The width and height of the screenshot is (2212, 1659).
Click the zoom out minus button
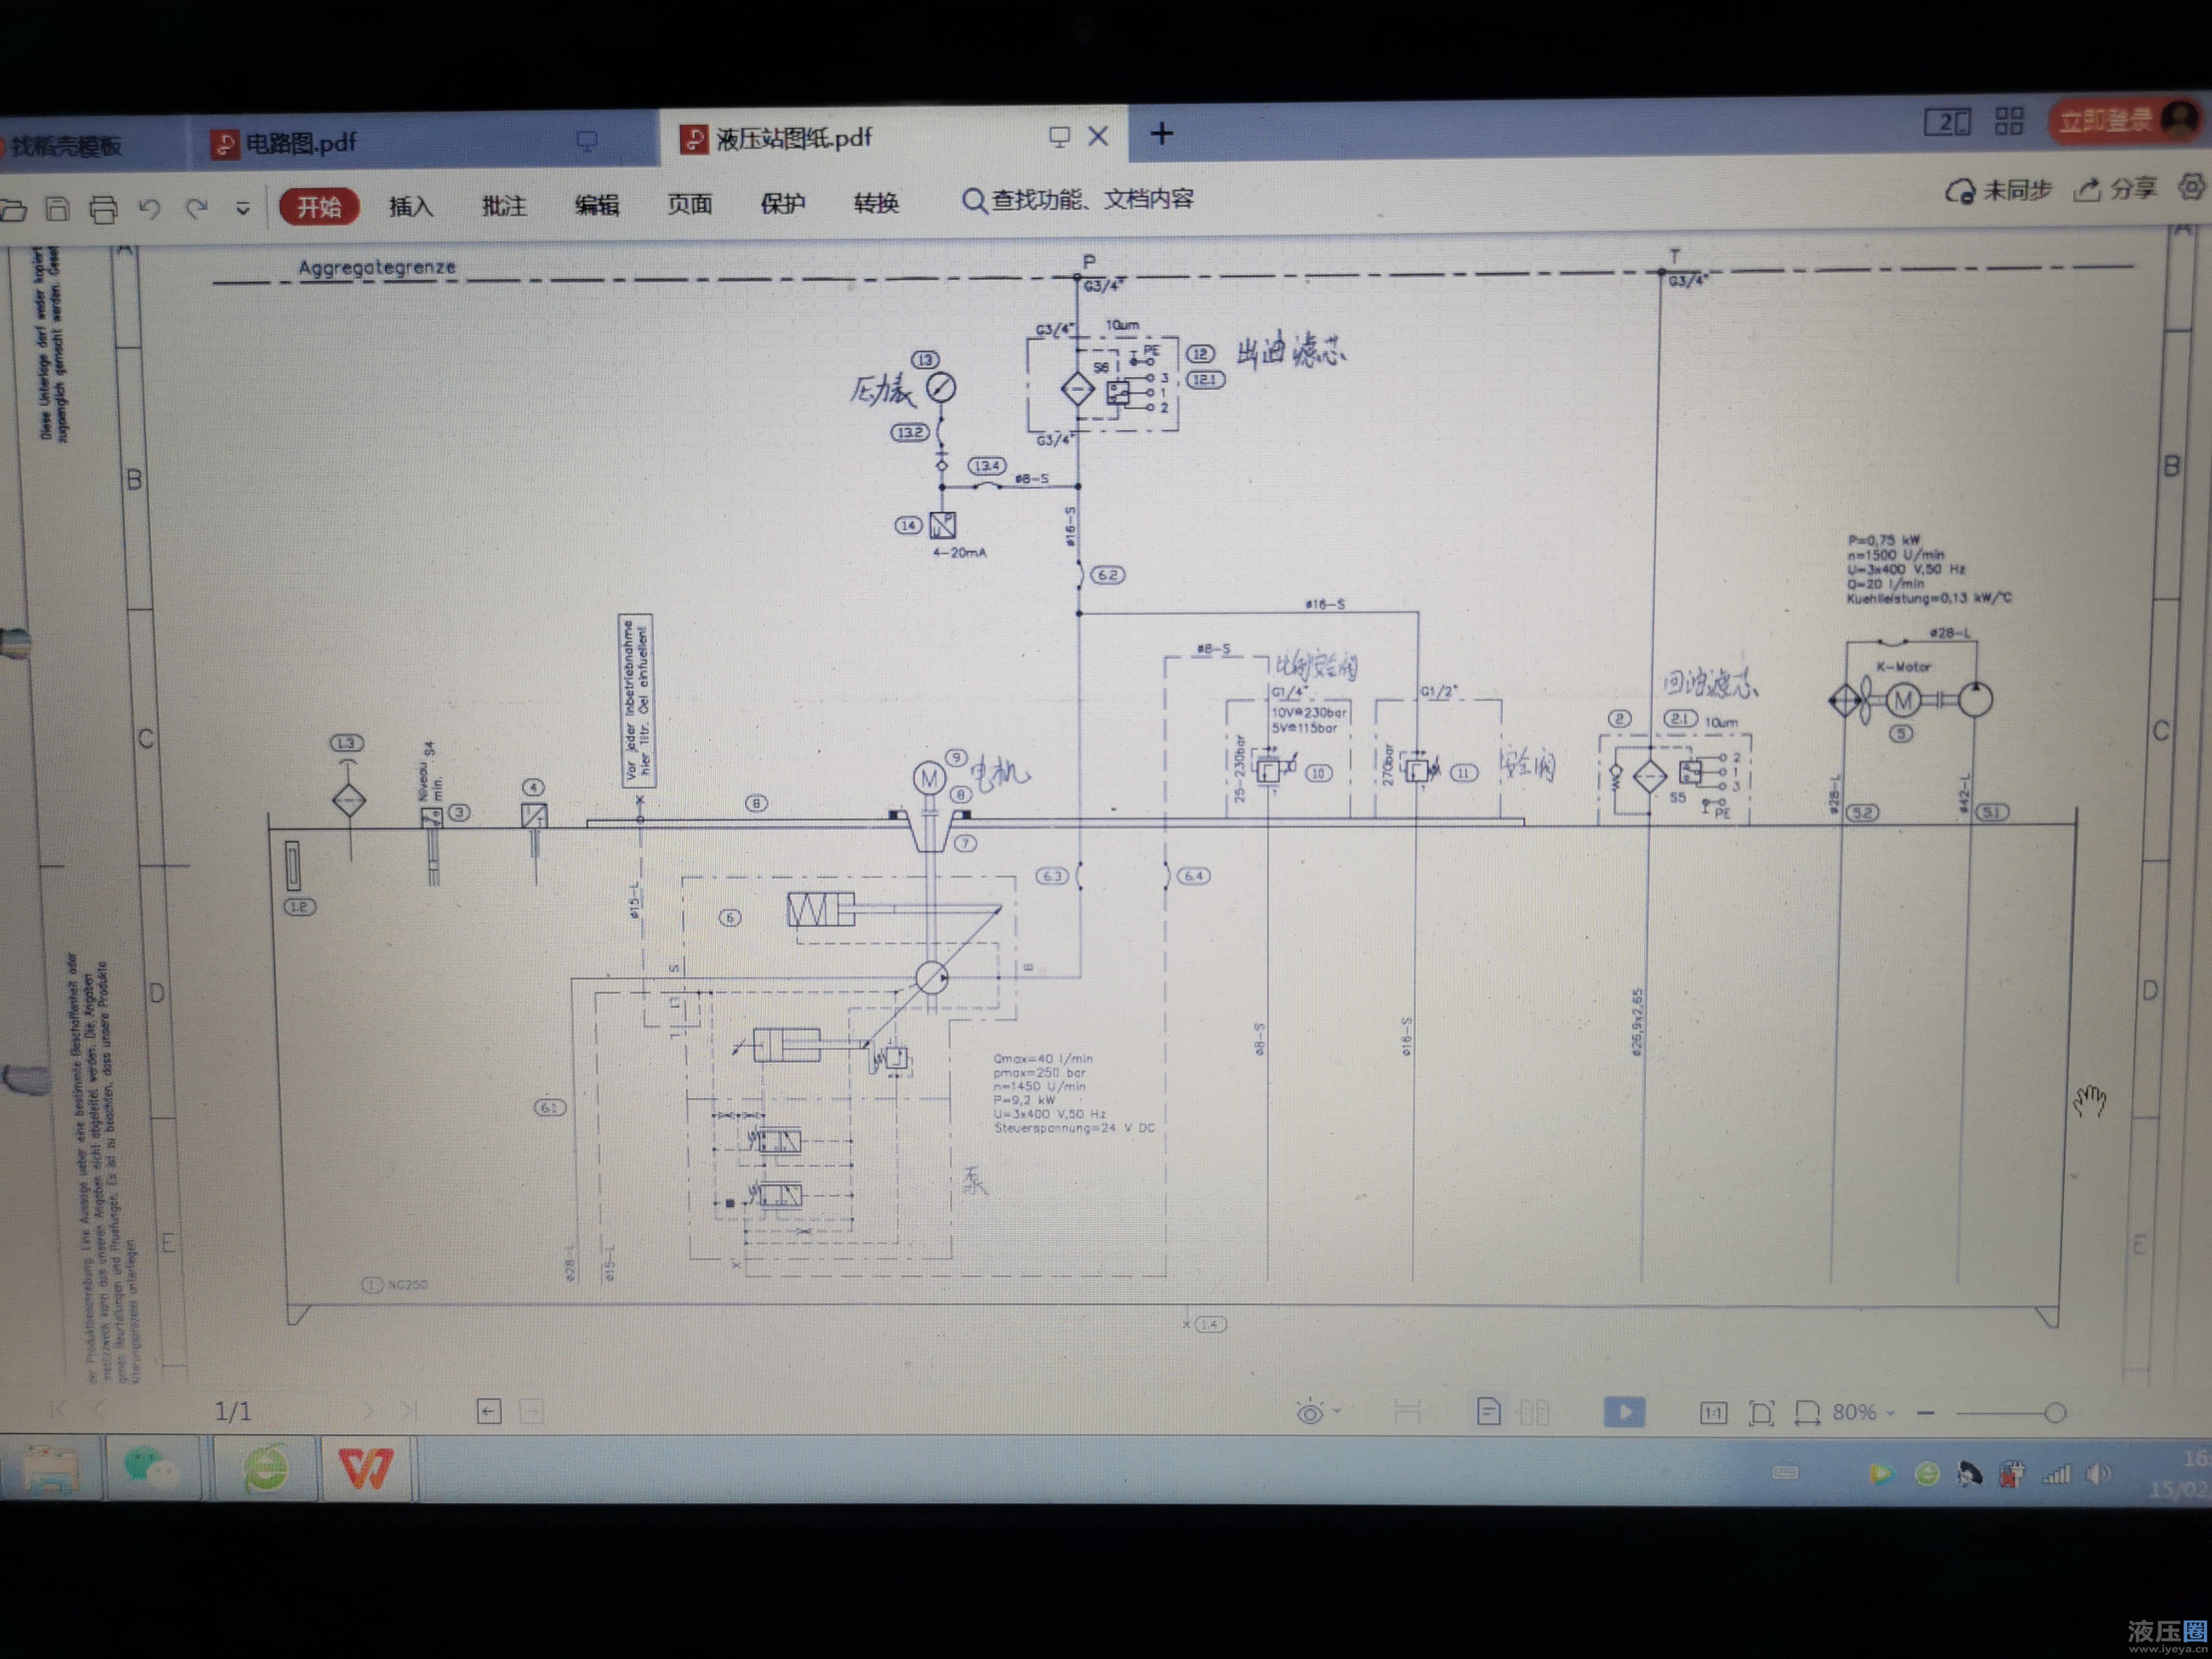tap(1926, 1413)
